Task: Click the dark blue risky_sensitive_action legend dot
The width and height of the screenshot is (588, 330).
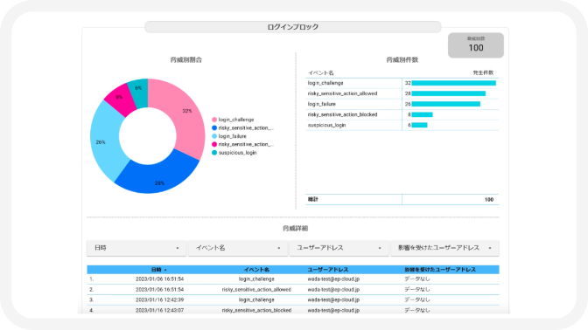Action: coord(214,128)
